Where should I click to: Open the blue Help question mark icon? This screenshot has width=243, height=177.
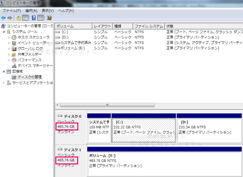click(x=34, y=18)
